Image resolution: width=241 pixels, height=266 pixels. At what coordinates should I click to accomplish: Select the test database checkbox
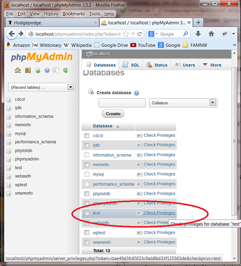tap(86, 213)
